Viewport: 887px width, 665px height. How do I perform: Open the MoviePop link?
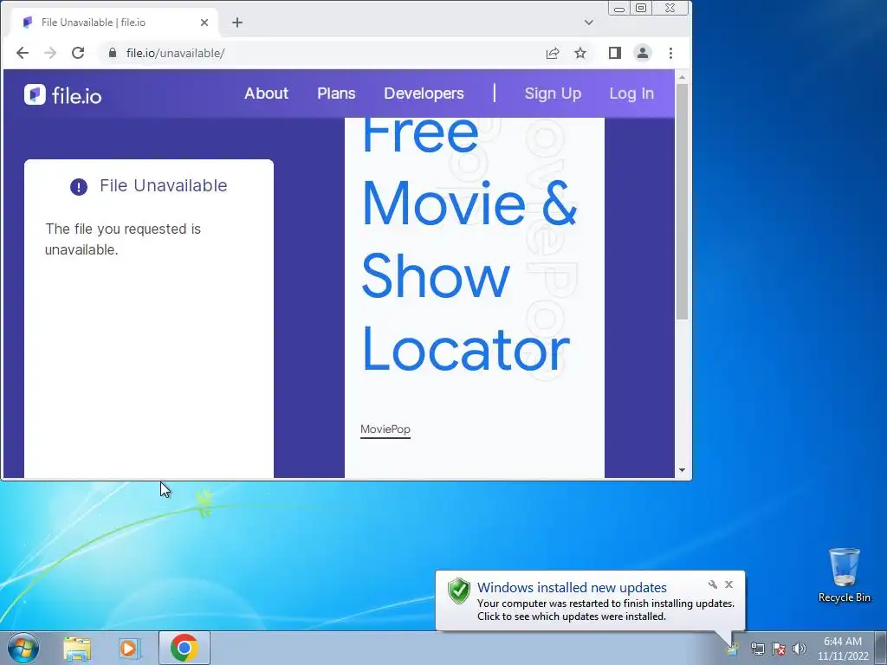click(385, 429)
